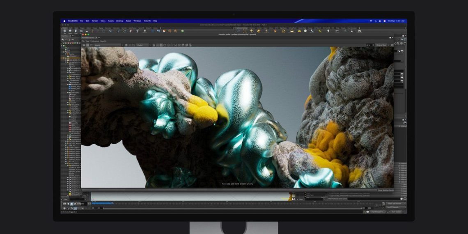Open the Redshift menu
Viewport: 468px width, 234px height.
point(147,21)
